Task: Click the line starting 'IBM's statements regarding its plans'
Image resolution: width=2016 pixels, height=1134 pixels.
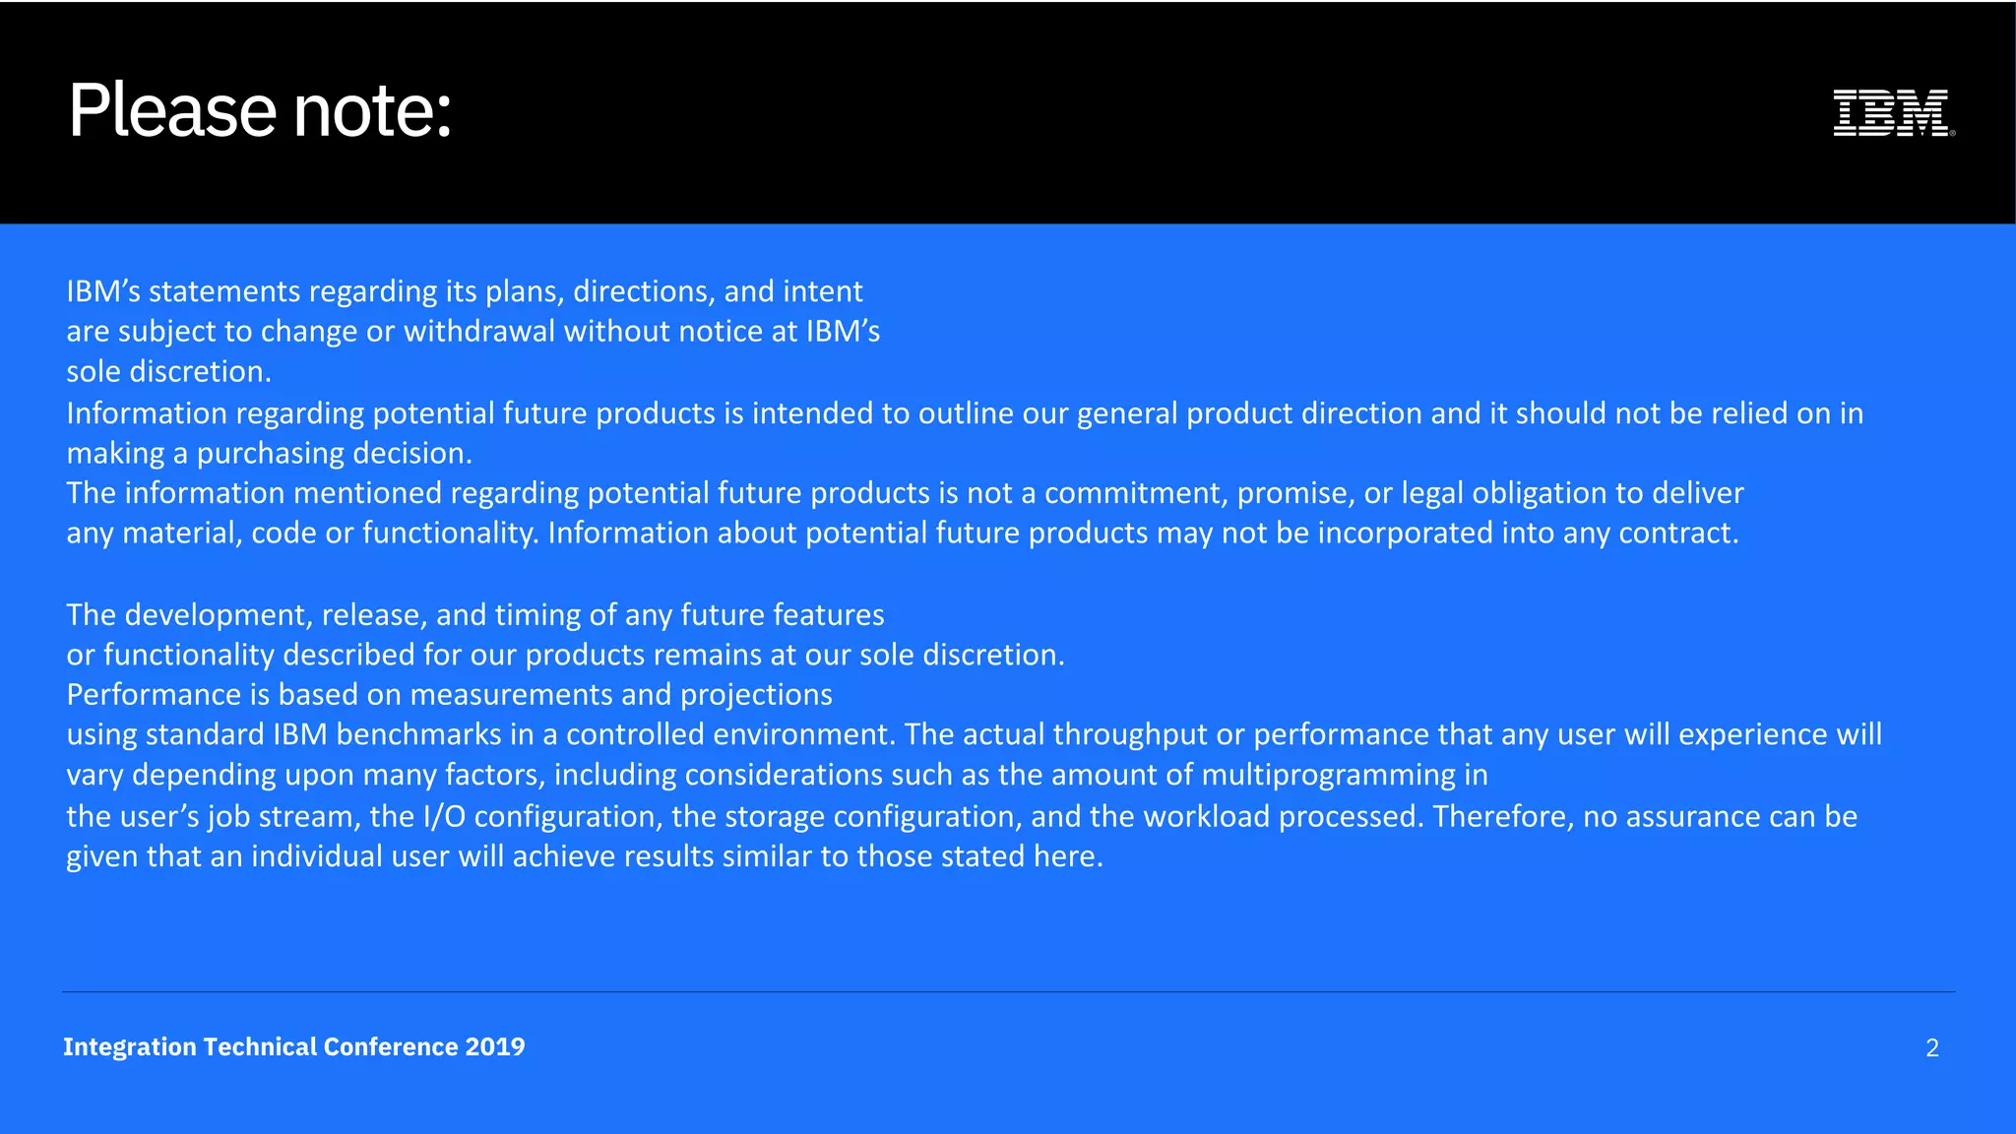Action: [465, 291]
